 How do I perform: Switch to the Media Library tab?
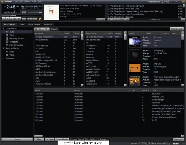tap(9, 25)
